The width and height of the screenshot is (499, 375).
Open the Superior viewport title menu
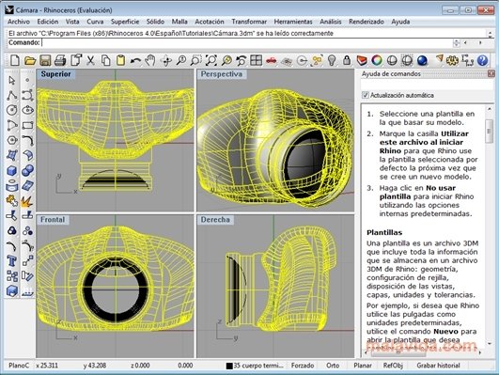click(x=55, y=74)
